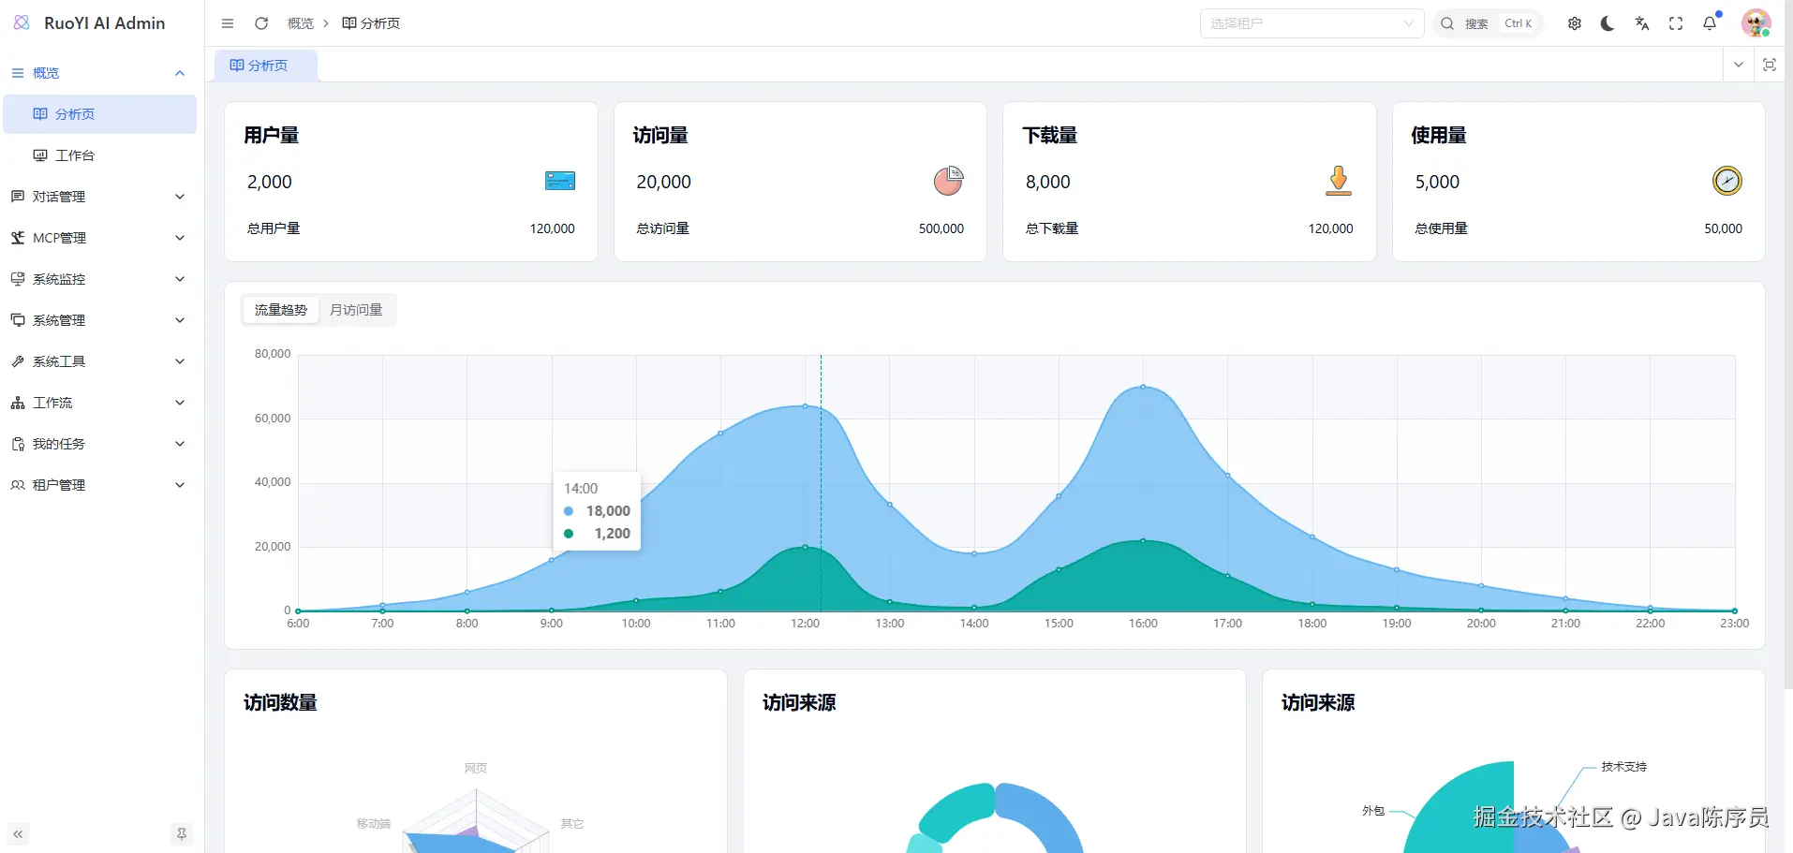This screenshot has height=853, width=1793.
Task: Open the 选择租户 tenant dropdown
Action: coord(1311,23)
